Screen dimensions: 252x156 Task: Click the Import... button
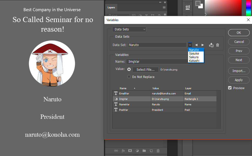(239, 71)
